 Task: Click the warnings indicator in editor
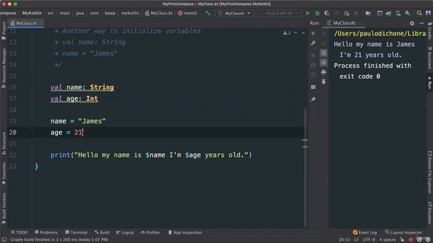click(x=287, y=33)
